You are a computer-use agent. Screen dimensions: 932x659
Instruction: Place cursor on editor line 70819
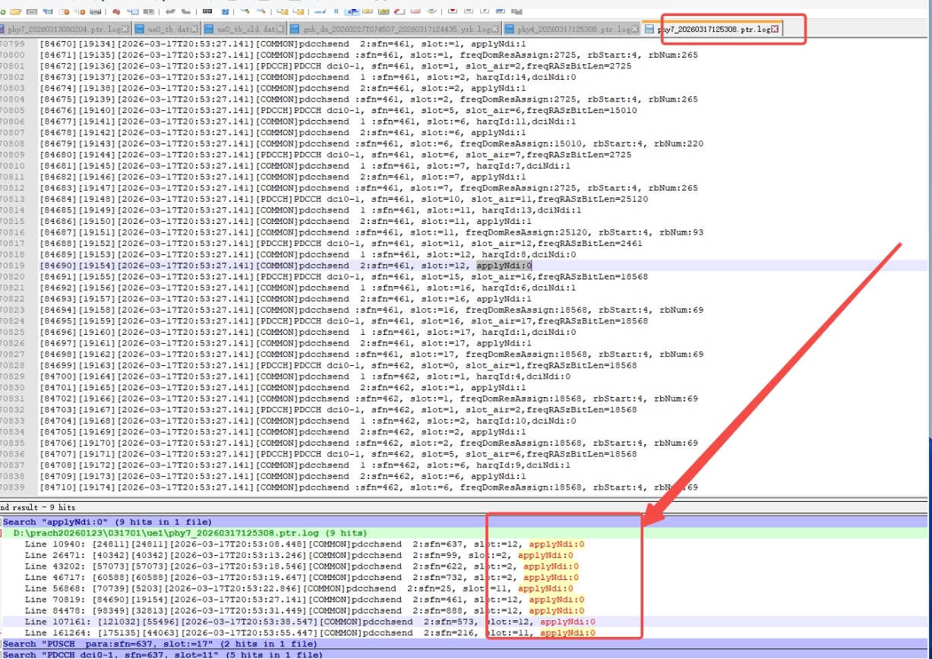click(304, 266)
